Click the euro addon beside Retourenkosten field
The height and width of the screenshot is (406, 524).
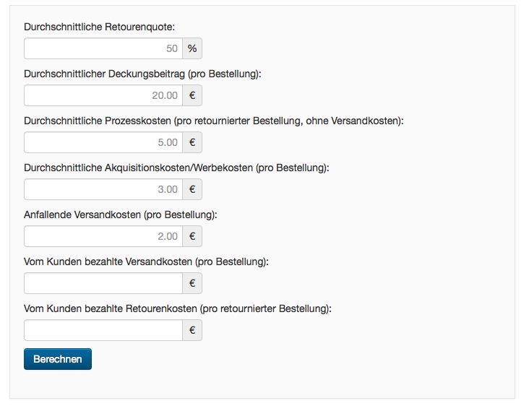click(192, 330)
